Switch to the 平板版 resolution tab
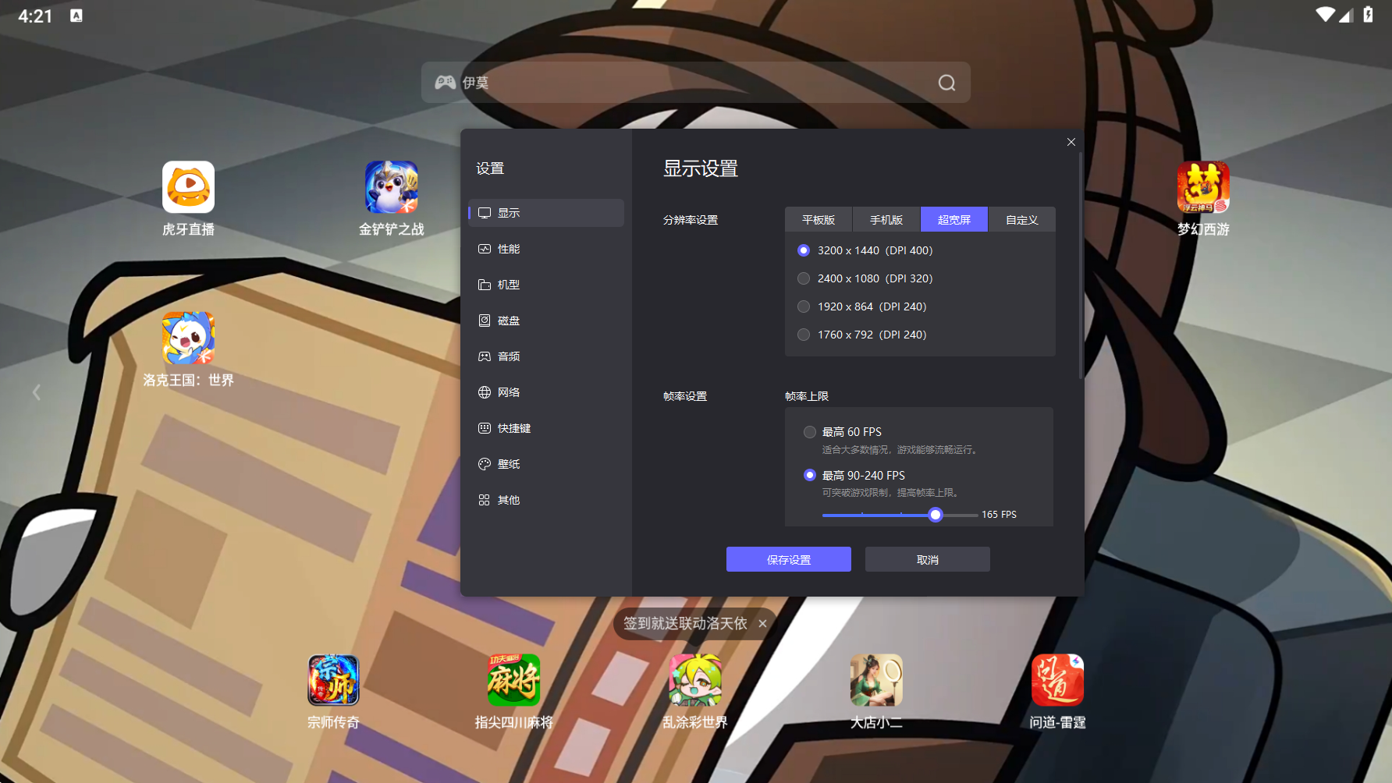Image resolution: width=1392 pixels, height=783 pixels. tap(819, 220)
